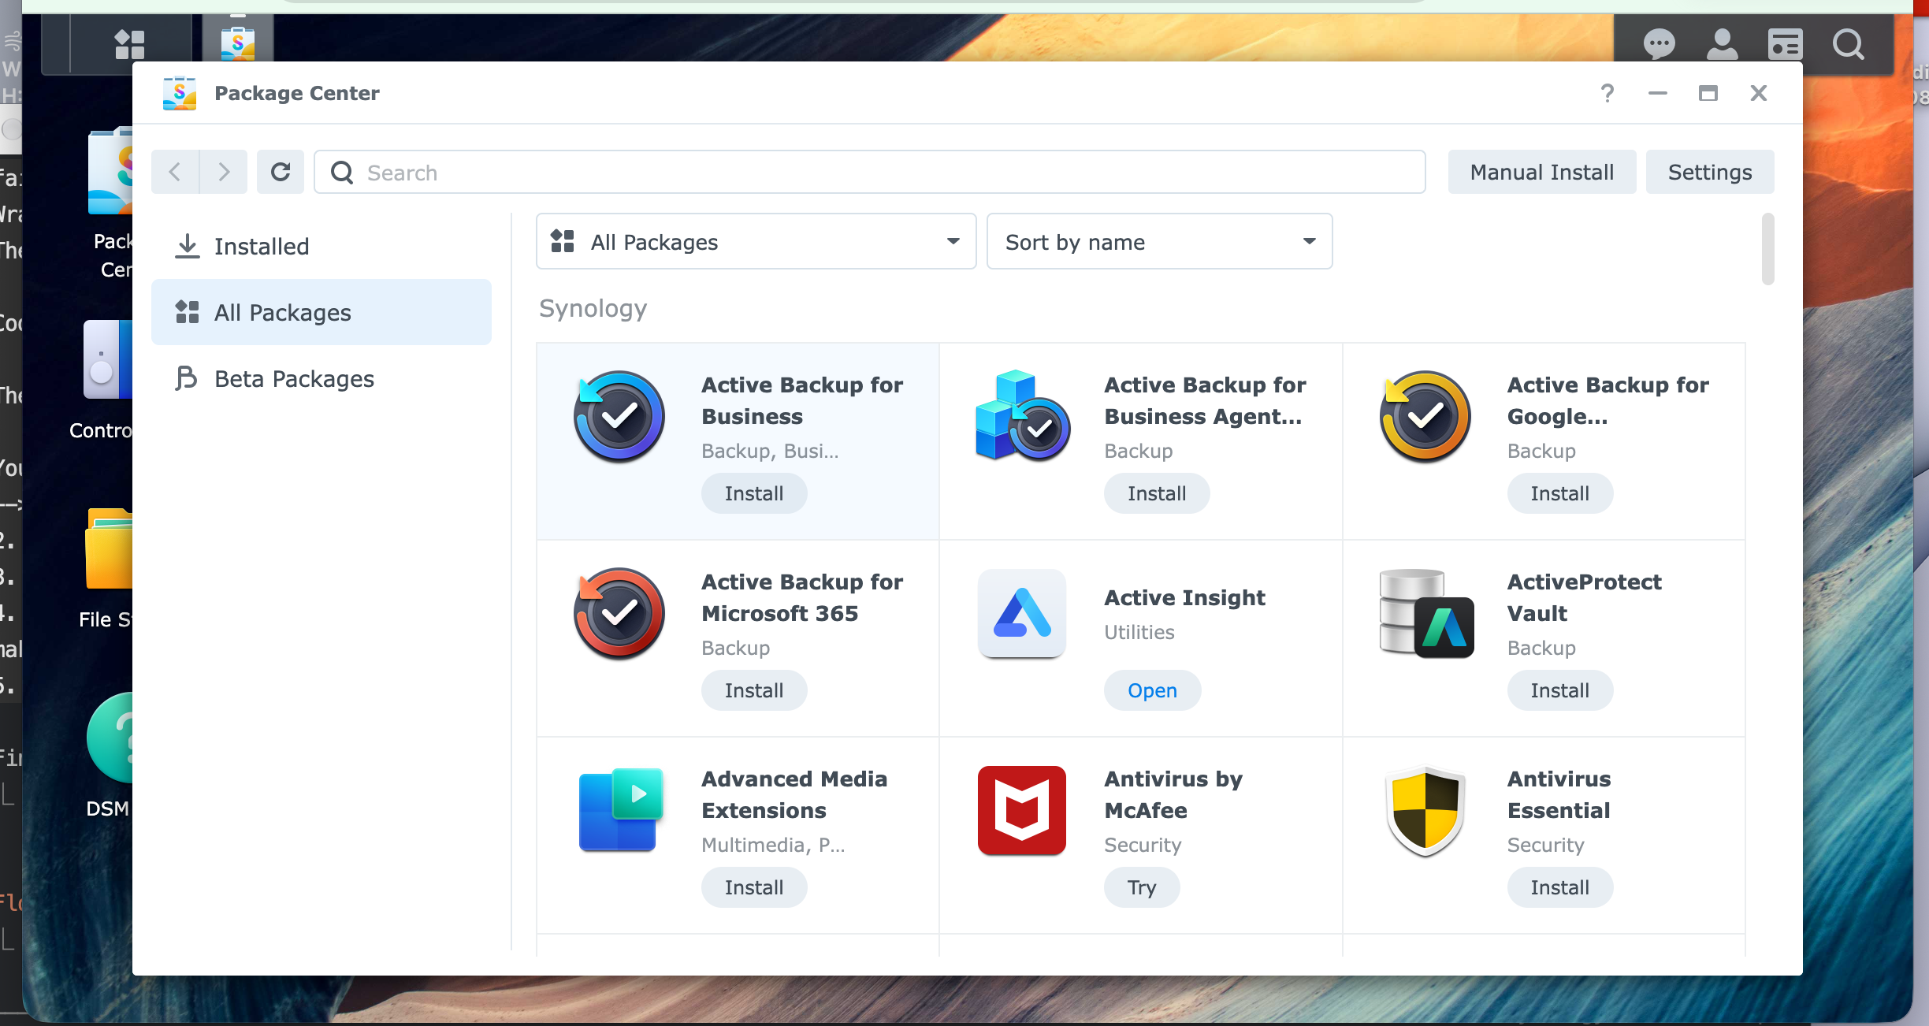Click ActiveProtect Vault package icon
This screenshot has width=1929, height=1026.
1426,613
